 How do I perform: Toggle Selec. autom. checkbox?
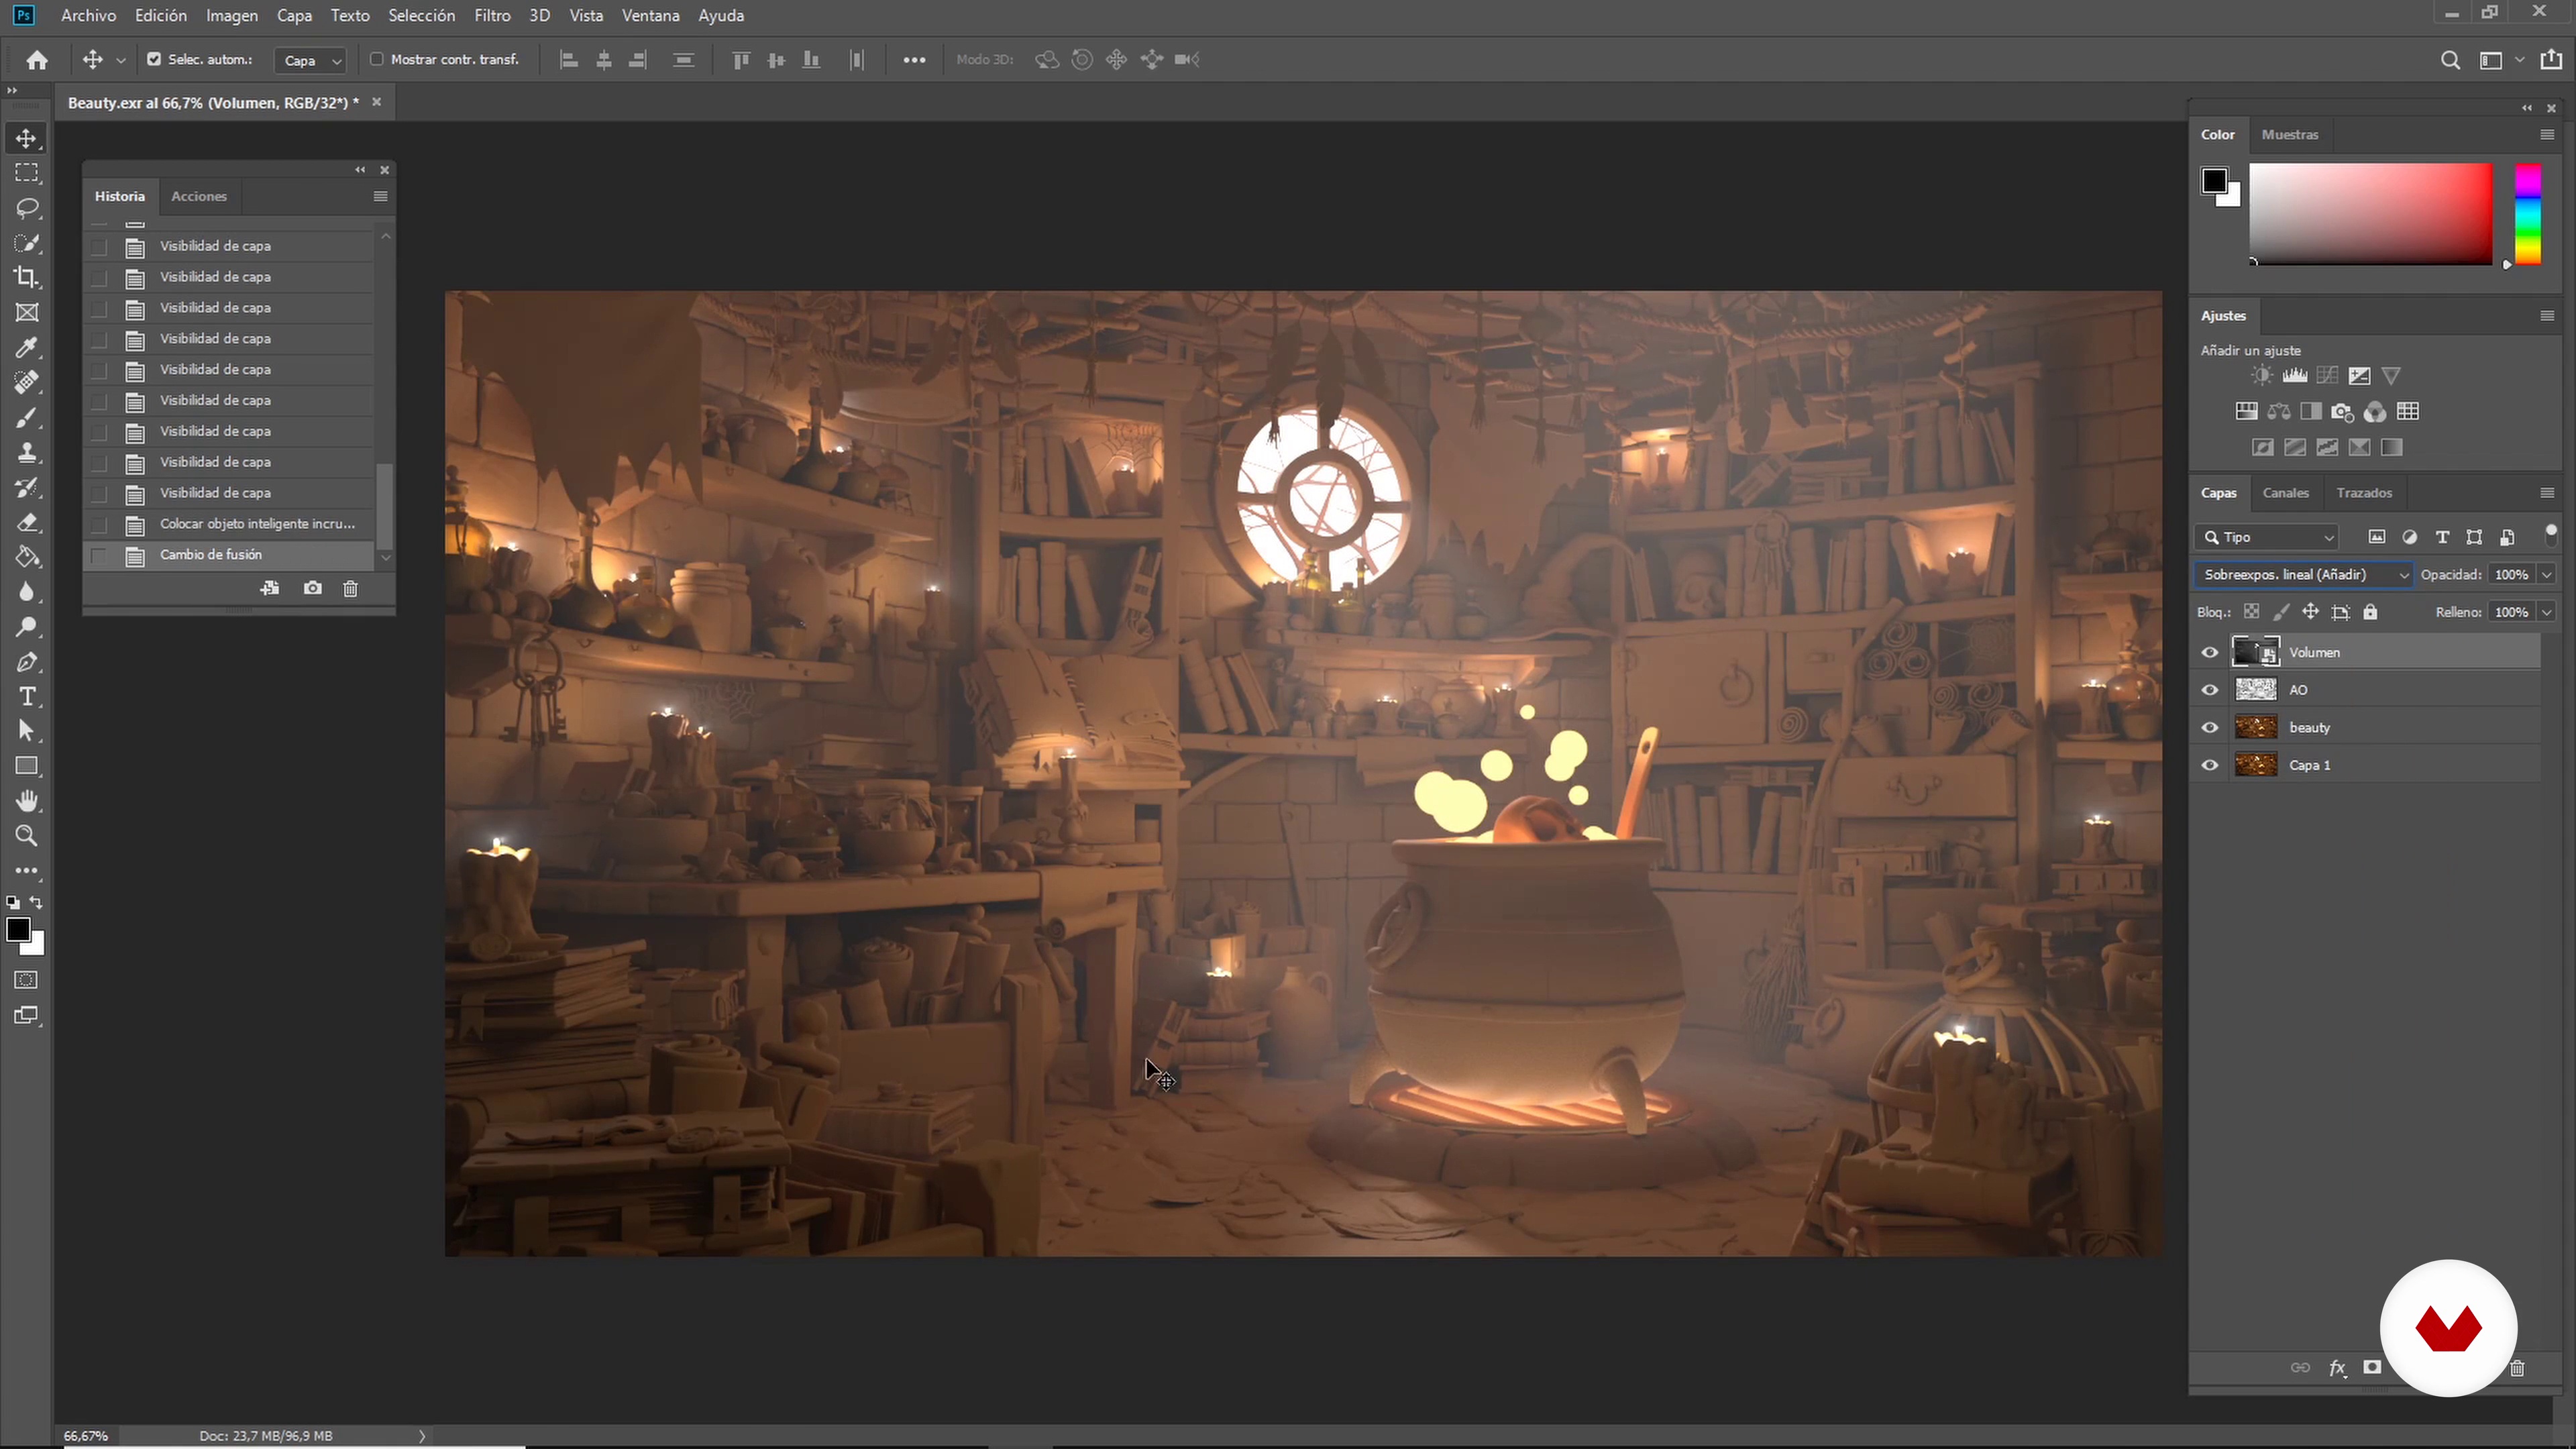tap(154, 59)
